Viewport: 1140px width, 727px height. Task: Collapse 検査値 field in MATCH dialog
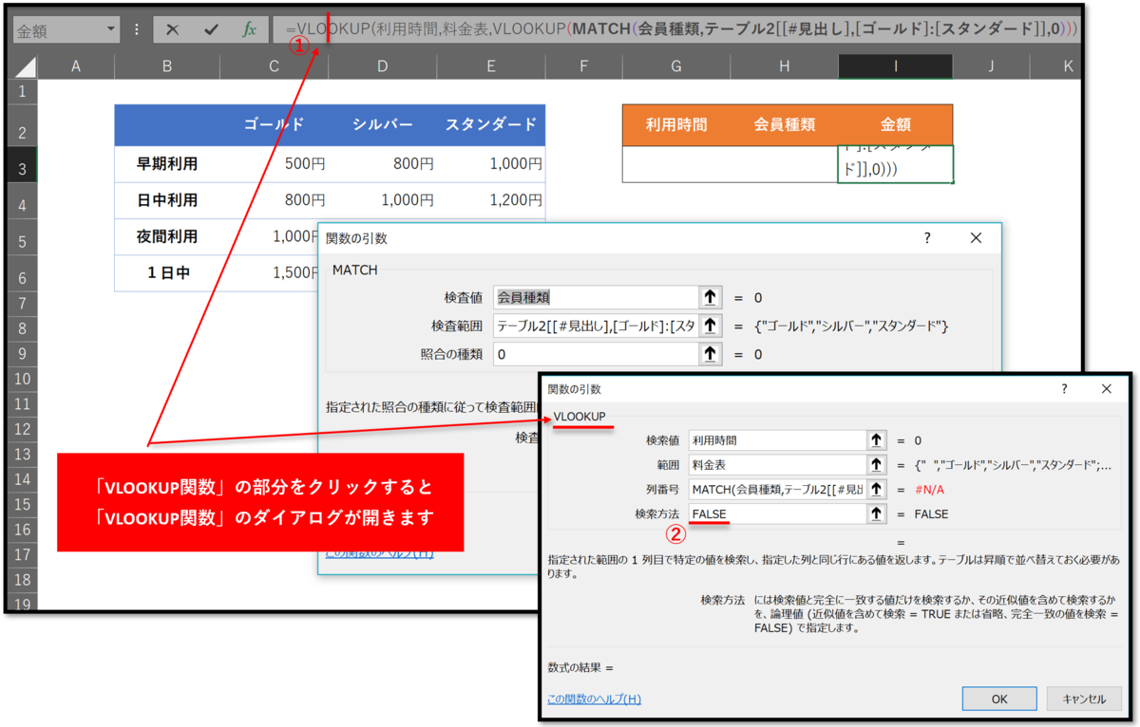(x=710, y=297)
